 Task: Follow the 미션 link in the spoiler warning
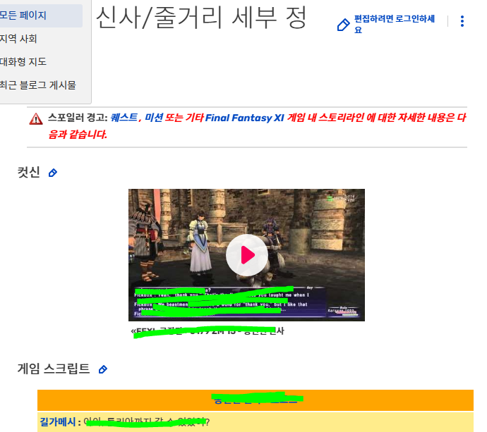(154, 118)
